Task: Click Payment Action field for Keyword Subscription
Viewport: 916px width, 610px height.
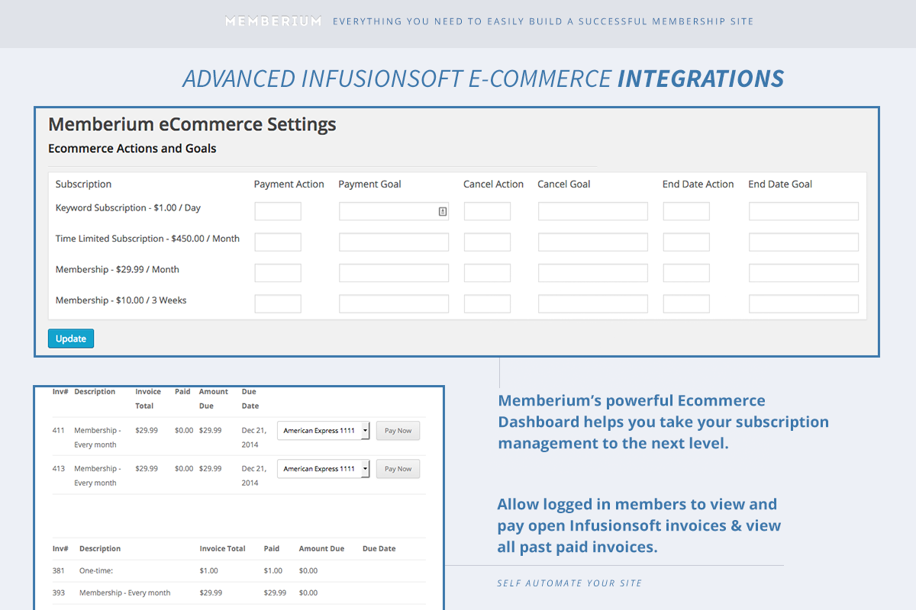Action: [x=278, y=211]
